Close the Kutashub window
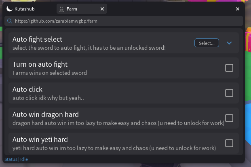This screenshot has width=251, height=167. [238, 9]
